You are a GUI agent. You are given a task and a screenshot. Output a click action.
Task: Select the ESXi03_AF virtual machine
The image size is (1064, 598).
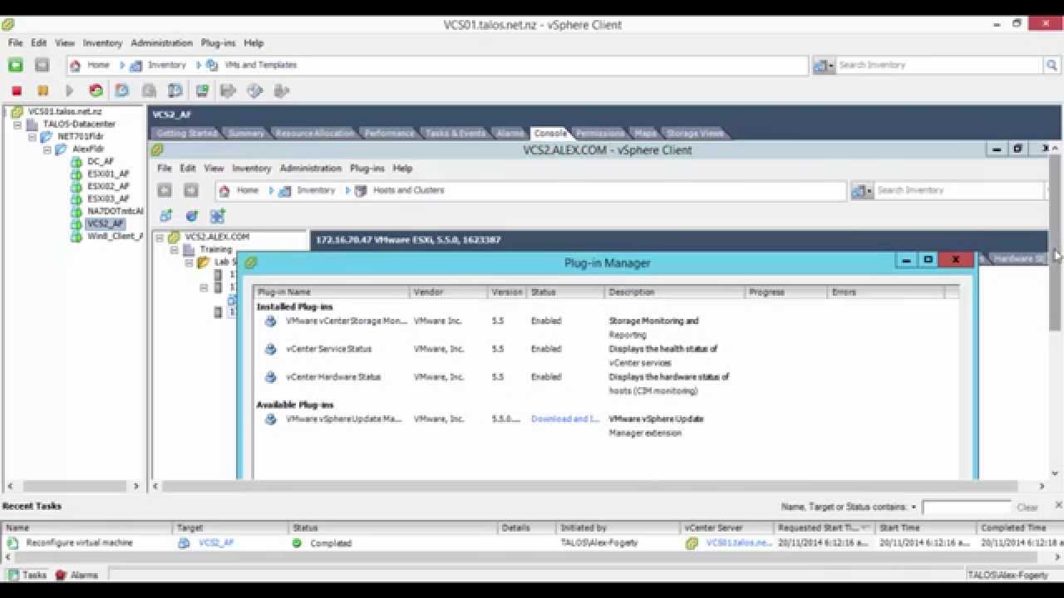(108, 199)
